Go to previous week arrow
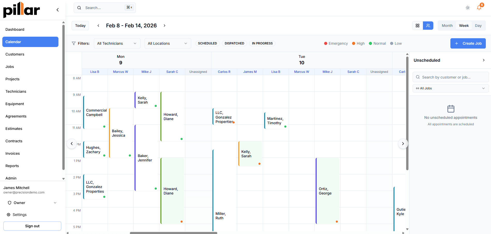 pos(98,26)
